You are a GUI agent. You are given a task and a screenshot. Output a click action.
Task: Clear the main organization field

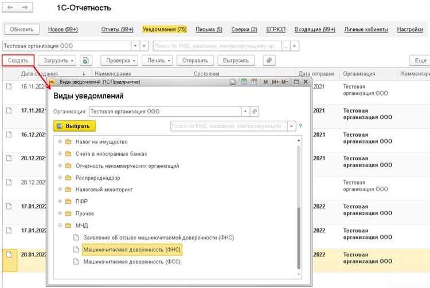(144, 46)
